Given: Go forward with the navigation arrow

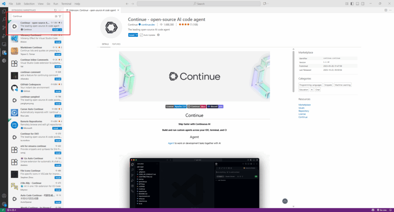Looking at the screenshot, I should (133, 4).
